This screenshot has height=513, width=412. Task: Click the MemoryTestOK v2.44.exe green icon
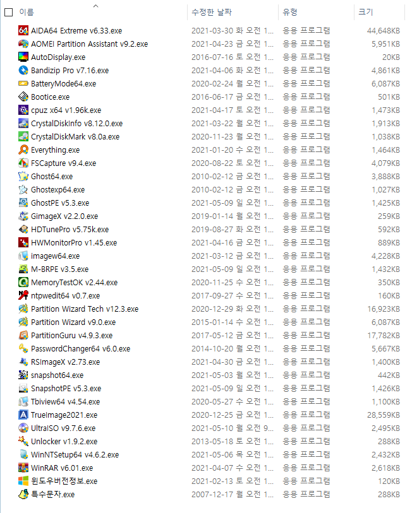[x=23, y=282]
